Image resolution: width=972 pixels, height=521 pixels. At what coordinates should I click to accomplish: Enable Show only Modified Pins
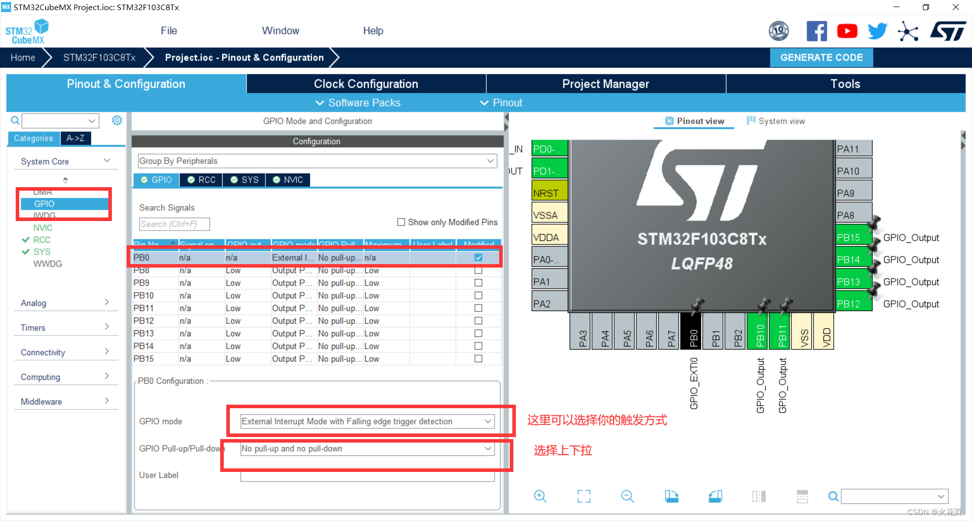coord(401,222)
